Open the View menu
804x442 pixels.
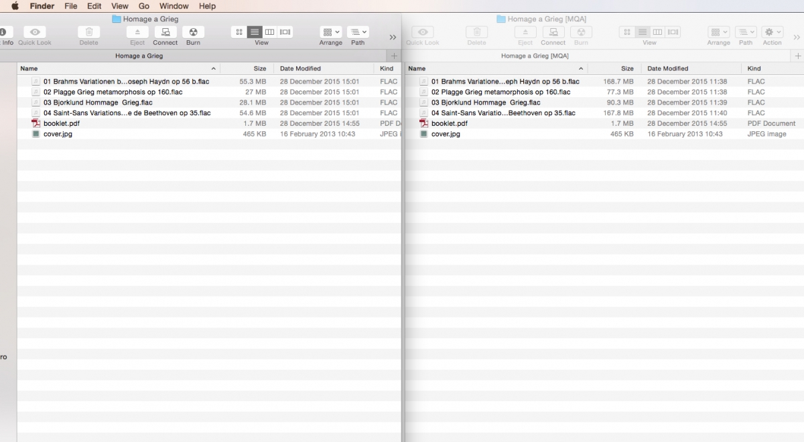(120, 6)
